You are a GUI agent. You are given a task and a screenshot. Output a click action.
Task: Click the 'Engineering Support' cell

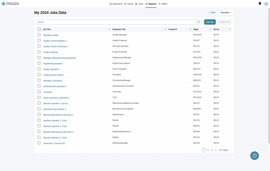tap(121, 63)
